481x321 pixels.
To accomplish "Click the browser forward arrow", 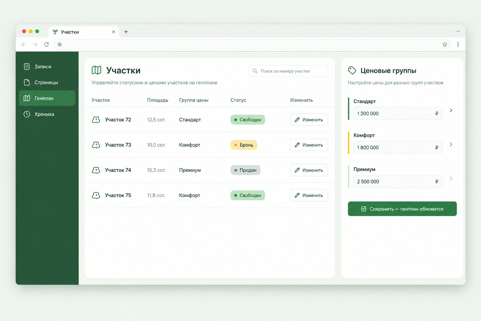I will (35, 45).
